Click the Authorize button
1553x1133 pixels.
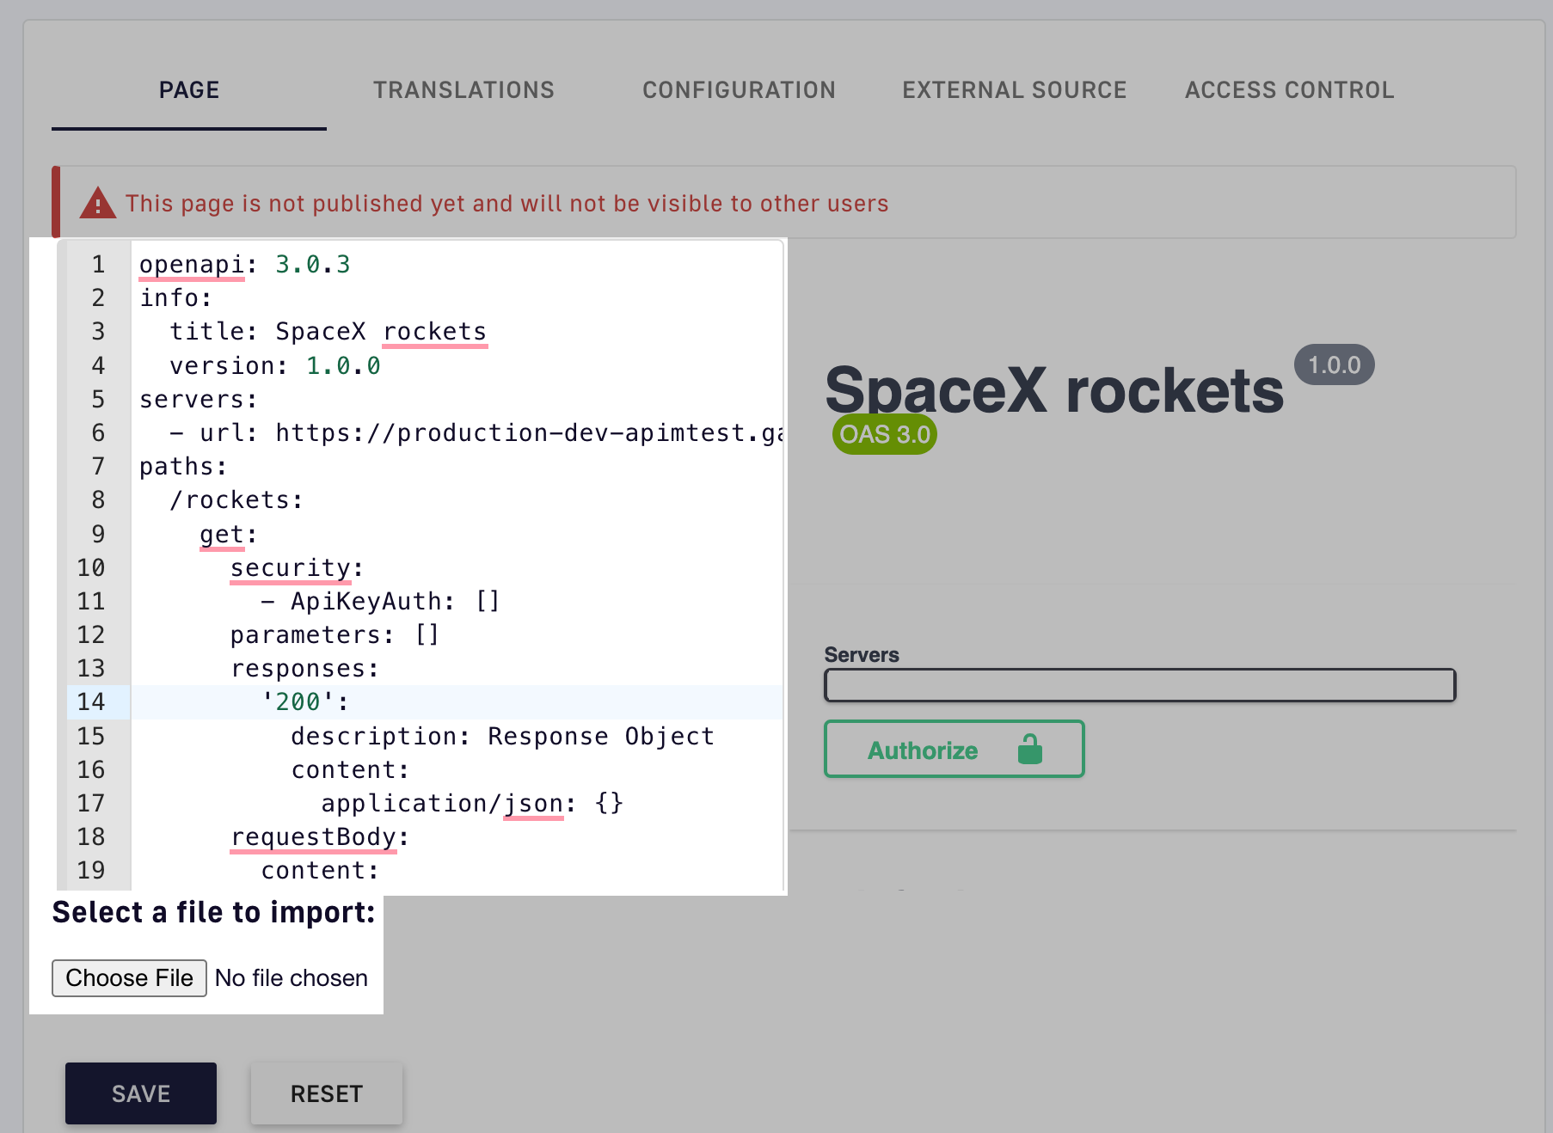pos(955,749)
